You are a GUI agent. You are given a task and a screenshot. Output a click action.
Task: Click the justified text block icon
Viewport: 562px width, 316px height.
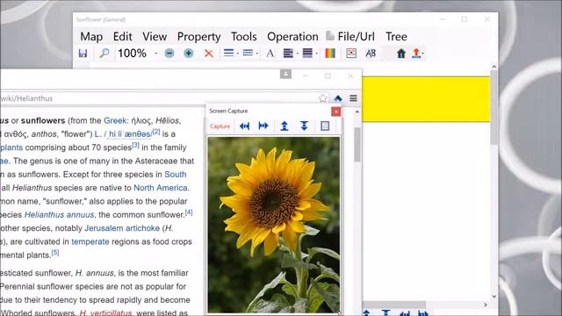pyautogui.click(x=307, y=53)
